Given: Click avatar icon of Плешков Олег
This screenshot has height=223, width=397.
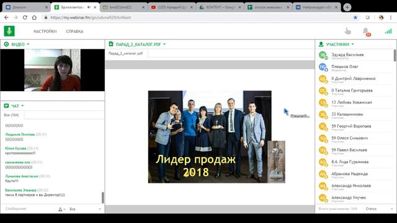Looking at the screenshot, I should pyautogui.click(x=323, y=67).
